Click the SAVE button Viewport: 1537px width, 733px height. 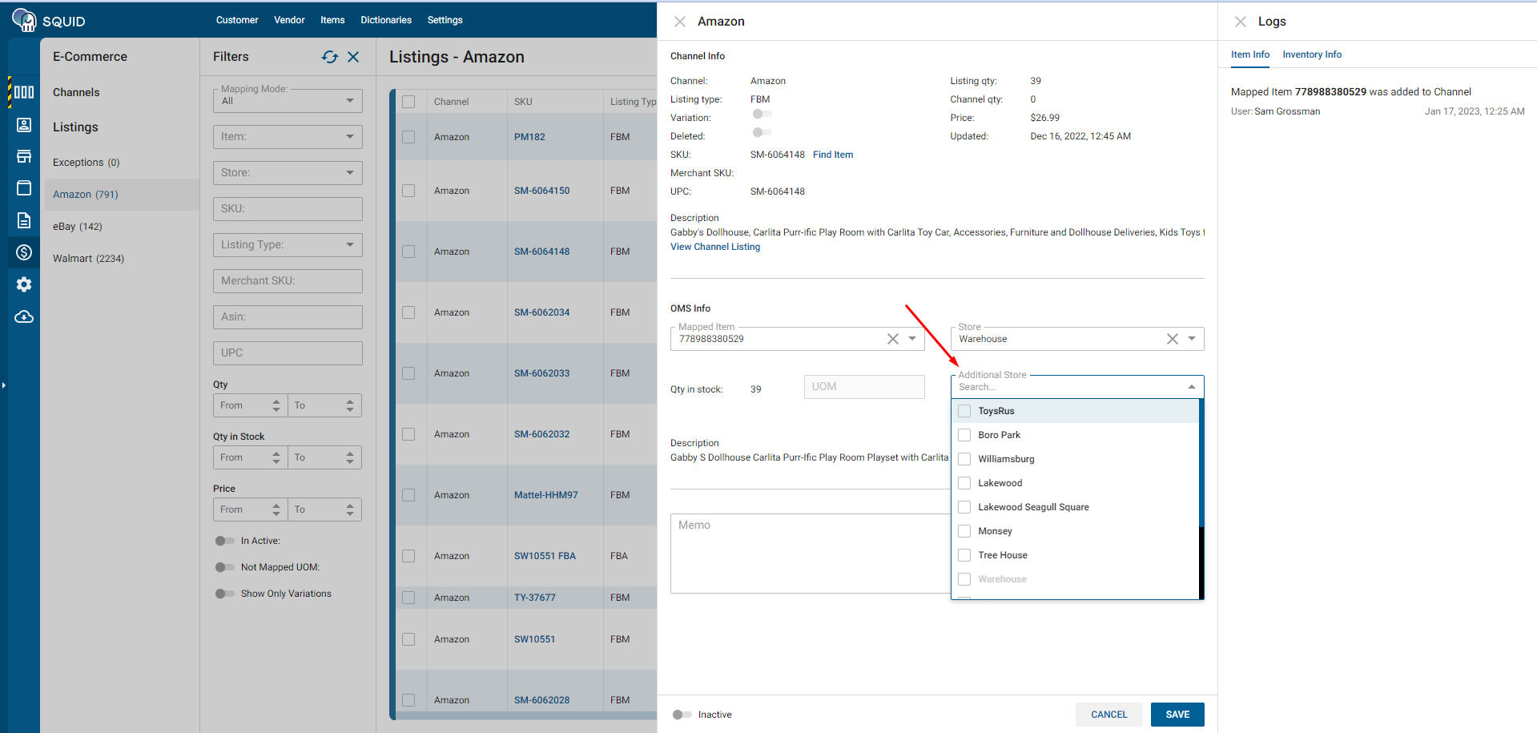point(1177,715)
